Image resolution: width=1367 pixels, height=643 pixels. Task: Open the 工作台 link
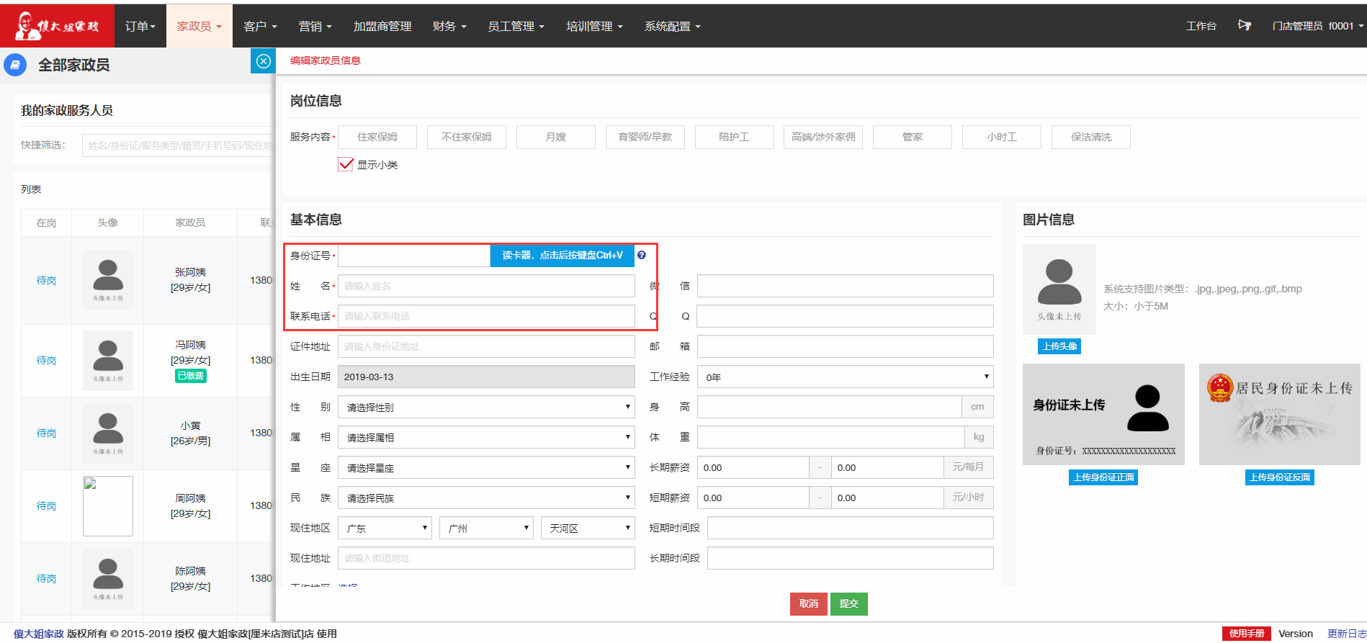(1201, 26)
